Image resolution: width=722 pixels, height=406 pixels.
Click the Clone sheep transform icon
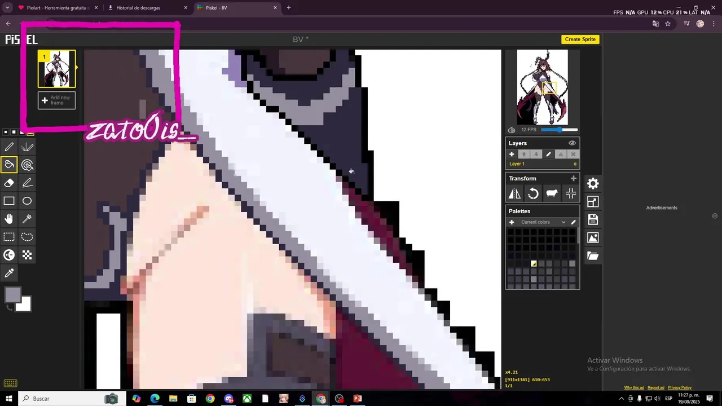pyautogui.click(x=552, y=194)
